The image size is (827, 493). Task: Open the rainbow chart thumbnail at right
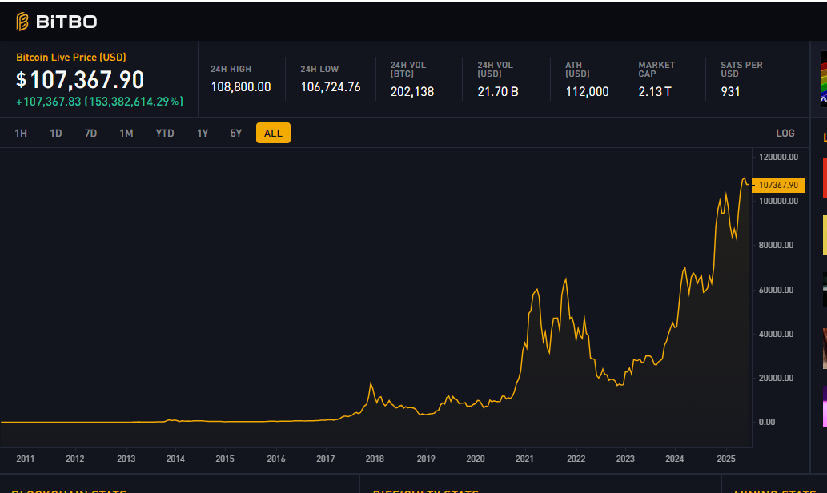824,79
